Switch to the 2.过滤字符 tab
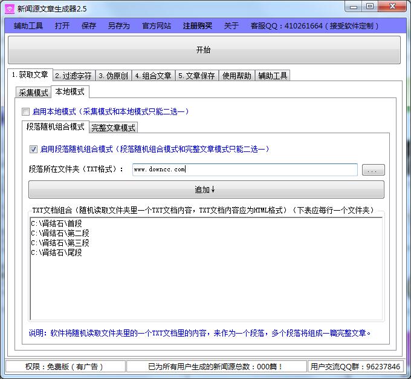411x379 pixels. [73, 76]
